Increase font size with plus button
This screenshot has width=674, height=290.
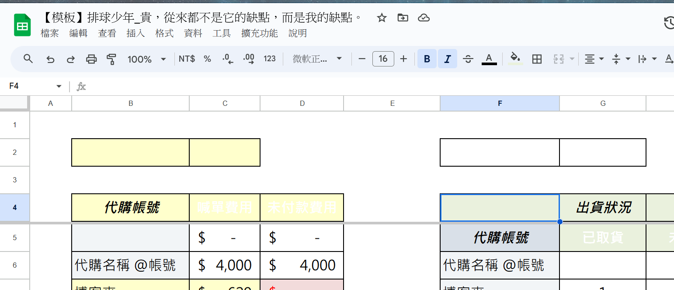coord(404,59)
